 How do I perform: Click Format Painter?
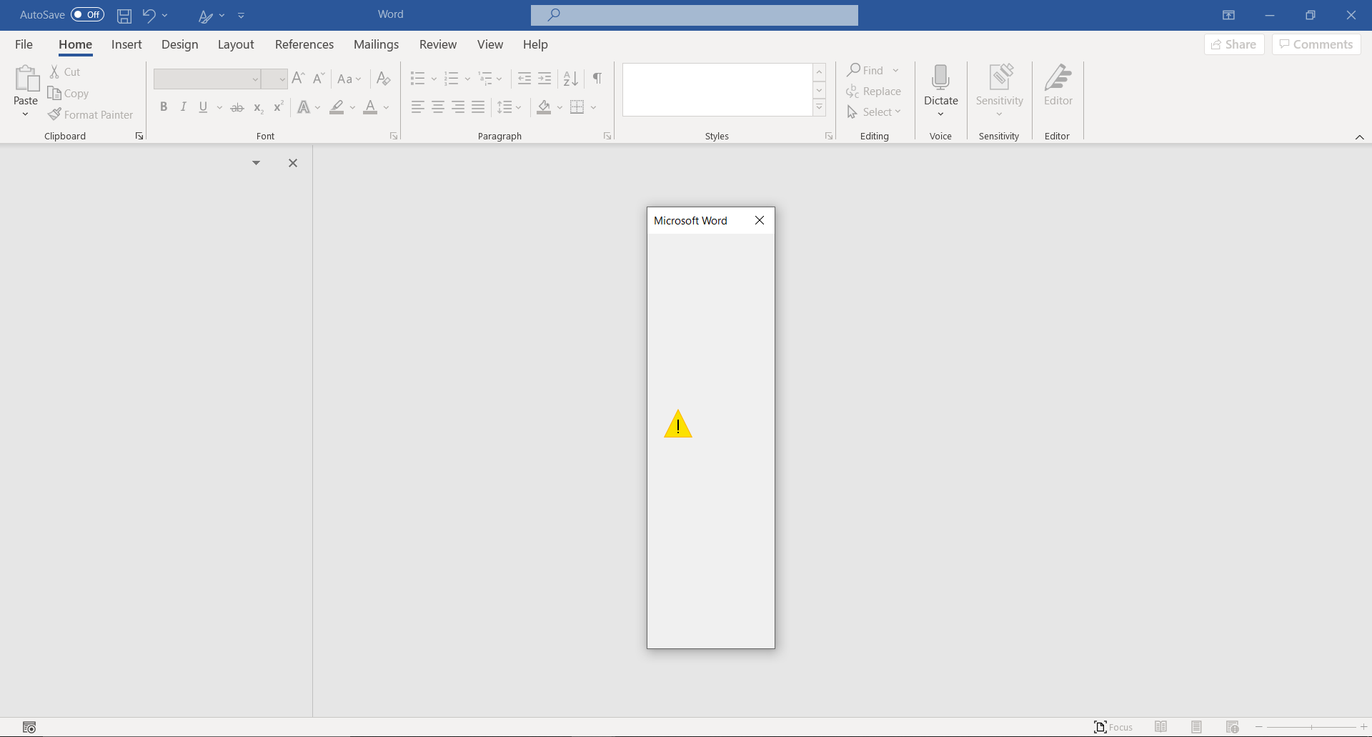pyautogui.click(x=91, y=114)
